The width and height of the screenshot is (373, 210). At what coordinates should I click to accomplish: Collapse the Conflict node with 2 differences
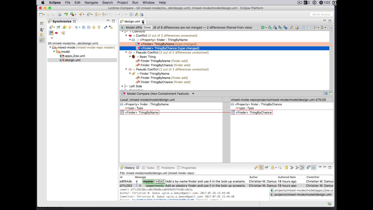[126, 36]
